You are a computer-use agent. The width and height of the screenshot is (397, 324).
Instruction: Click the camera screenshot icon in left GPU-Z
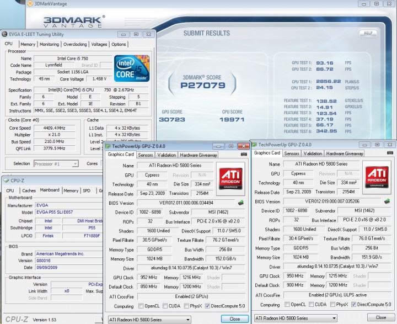click(244, 154)
